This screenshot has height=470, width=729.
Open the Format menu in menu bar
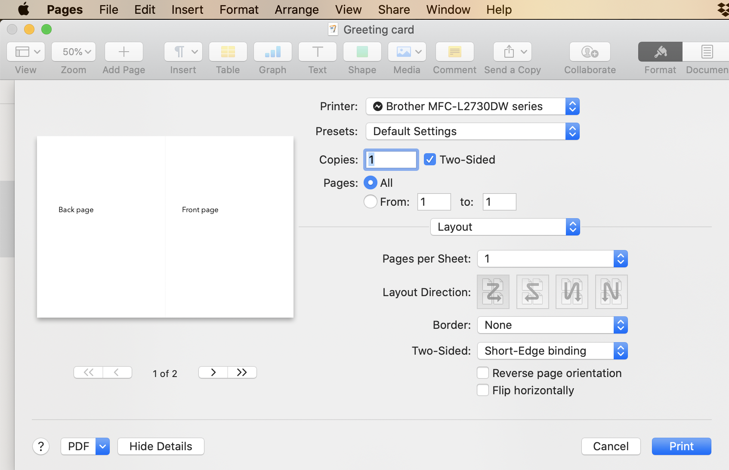[239, 9]
